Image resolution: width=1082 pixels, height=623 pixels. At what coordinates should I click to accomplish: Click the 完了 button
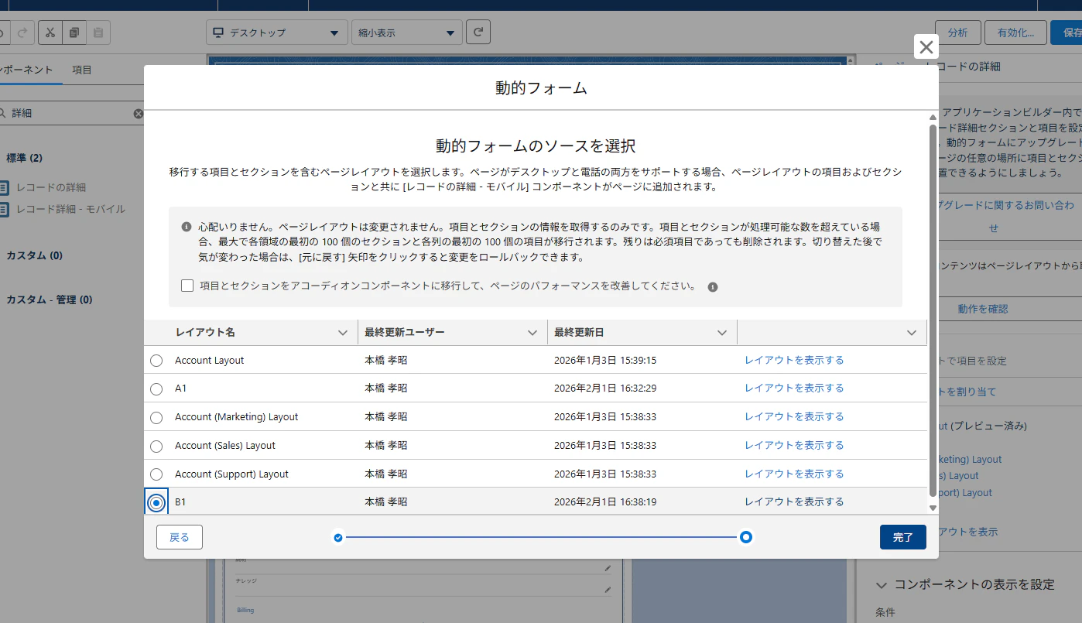[903, 537]
